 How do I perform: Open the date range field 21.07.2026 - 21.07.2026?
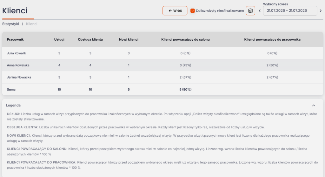pos(290,10)
